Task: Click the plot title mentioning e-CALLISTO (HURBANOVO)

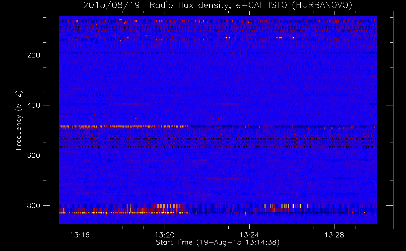Action: (218, 5)
